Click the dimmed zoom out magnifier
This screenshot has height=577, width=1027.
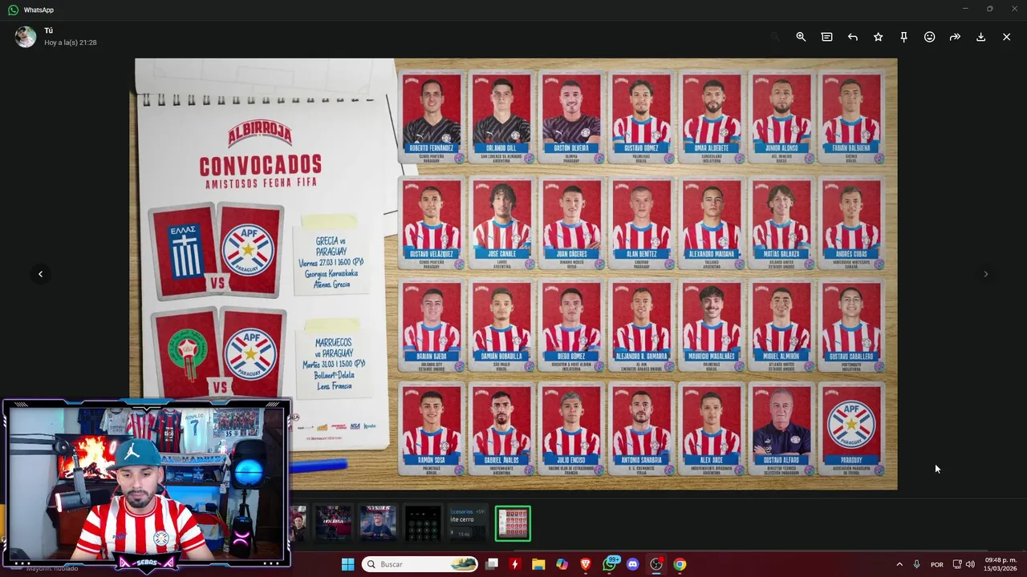point(775,37)
